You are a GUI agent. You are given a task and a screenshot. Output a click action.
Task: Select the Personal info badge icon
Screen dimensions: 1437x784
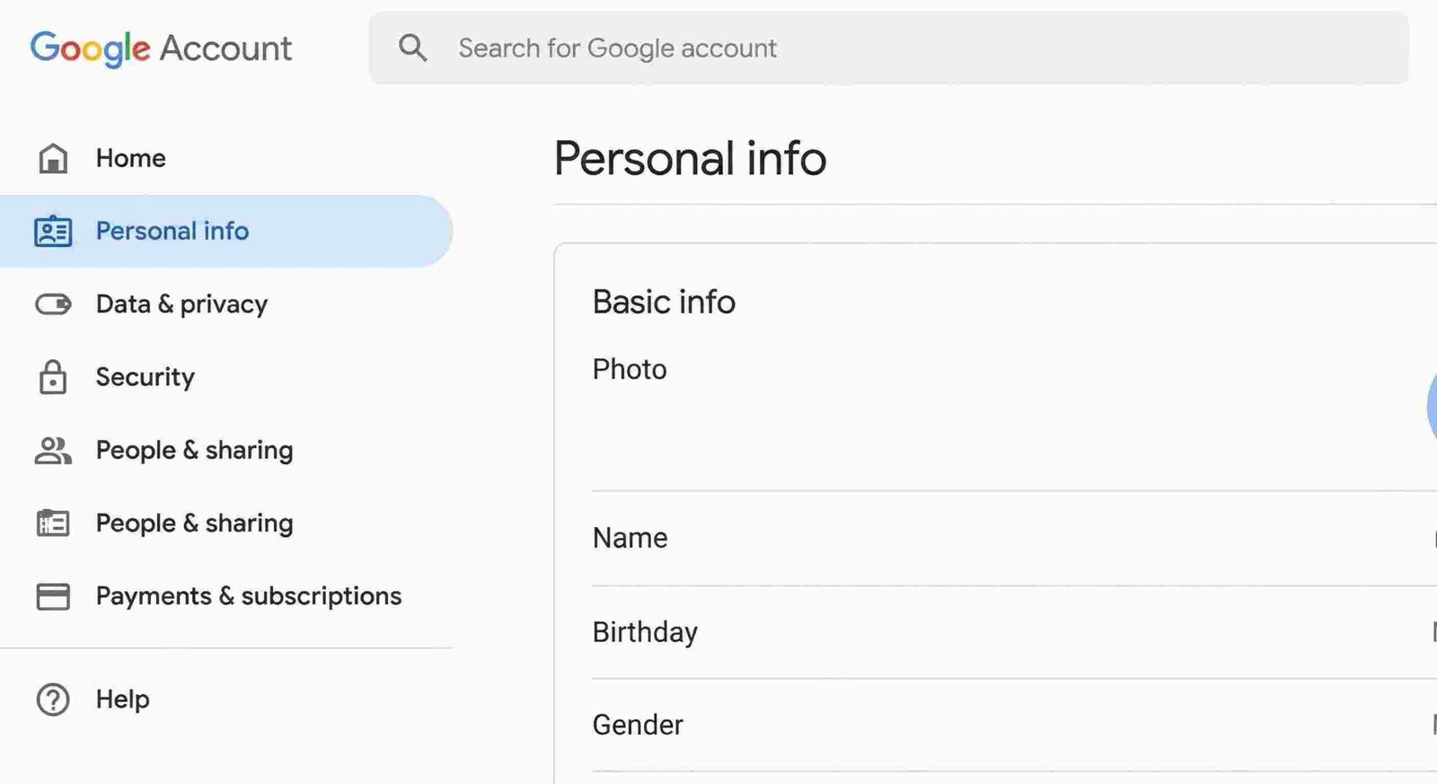pos(52,231)
